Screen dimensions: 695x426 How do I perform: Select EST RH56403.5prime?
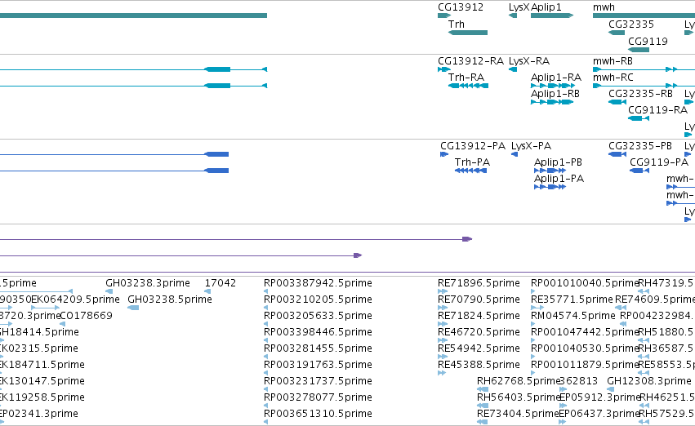point(518,397)
